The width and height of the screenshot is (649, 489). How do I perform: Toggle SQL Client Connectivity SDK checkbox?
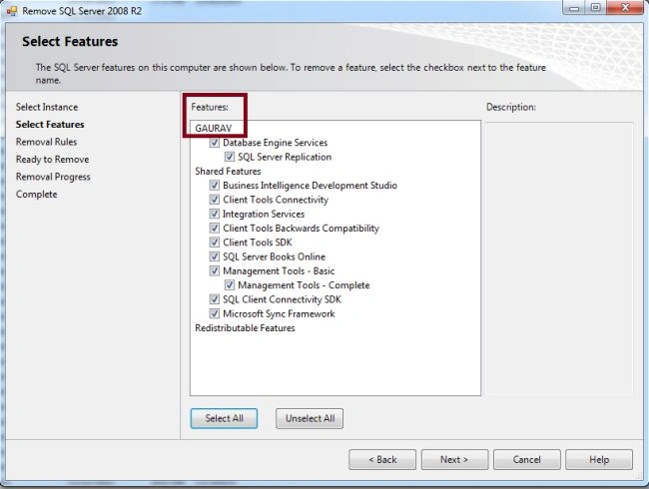(x=215, y=299)
